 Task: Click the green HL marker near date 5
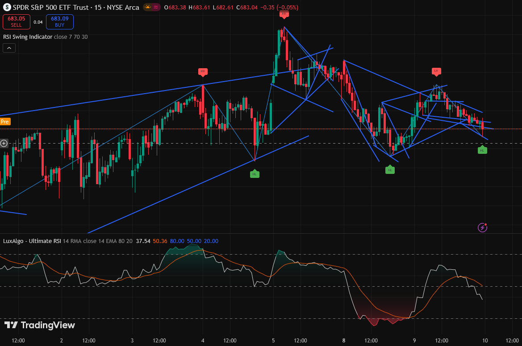coord(255,174)
